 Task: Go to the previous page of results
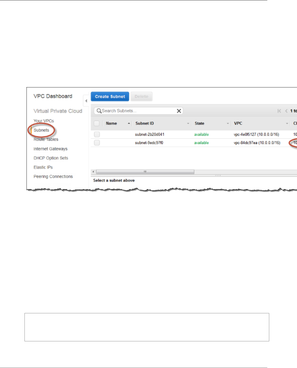tap(286, 111)
